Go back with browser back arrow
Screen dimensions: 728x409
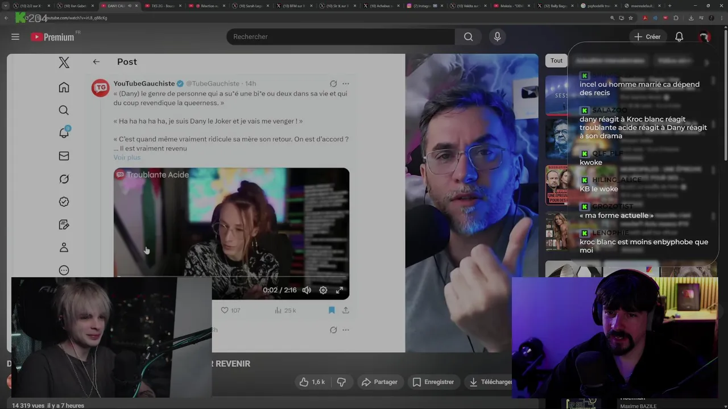(6, 18)
